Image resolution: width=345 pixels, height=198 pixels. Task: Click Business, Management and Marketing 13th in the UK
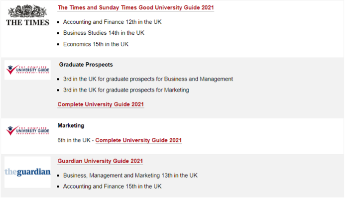[130, 176]
